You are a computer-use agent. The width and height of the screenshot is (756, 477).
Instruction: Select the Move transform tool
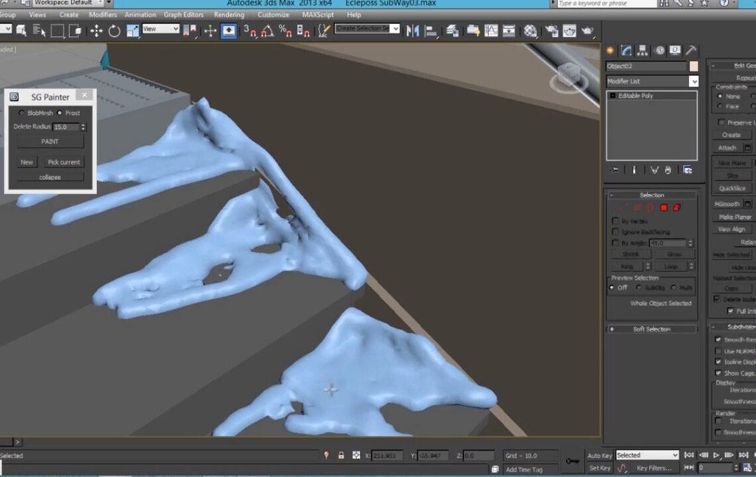pyautogui.click(x=96, y=30)
